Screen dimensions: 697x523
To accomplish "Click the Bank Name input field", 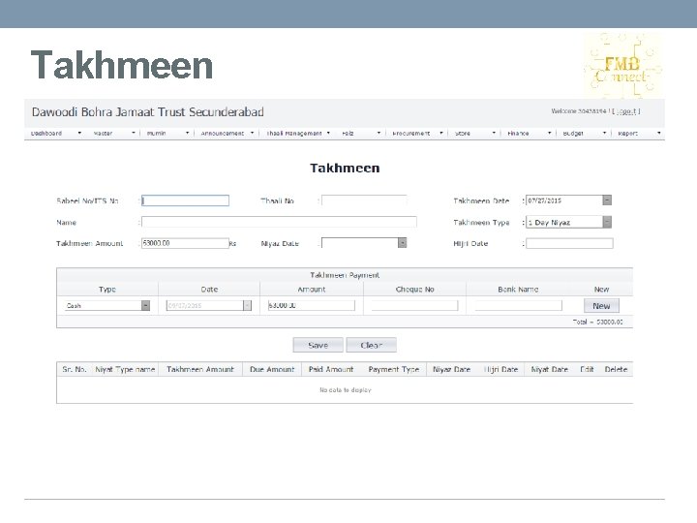I will [518, 305].
